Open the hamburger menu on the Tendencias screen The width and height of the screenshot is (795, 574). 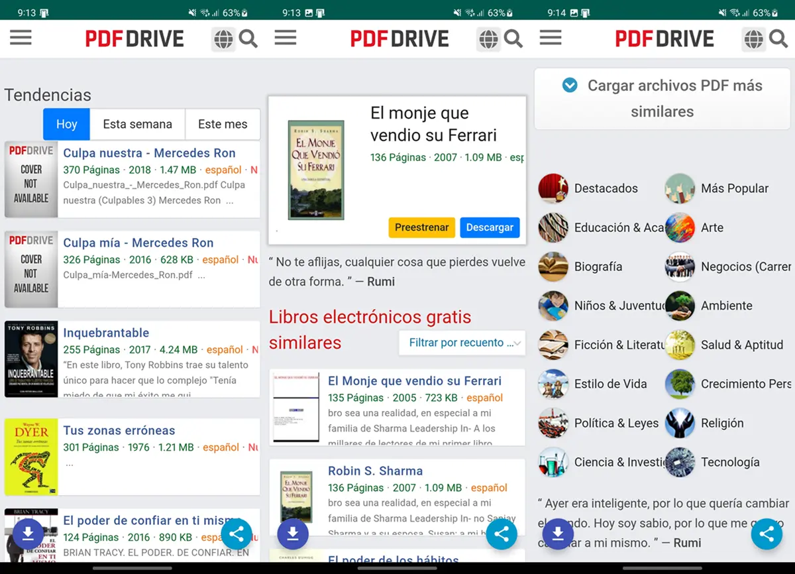[x=21, y=38]
